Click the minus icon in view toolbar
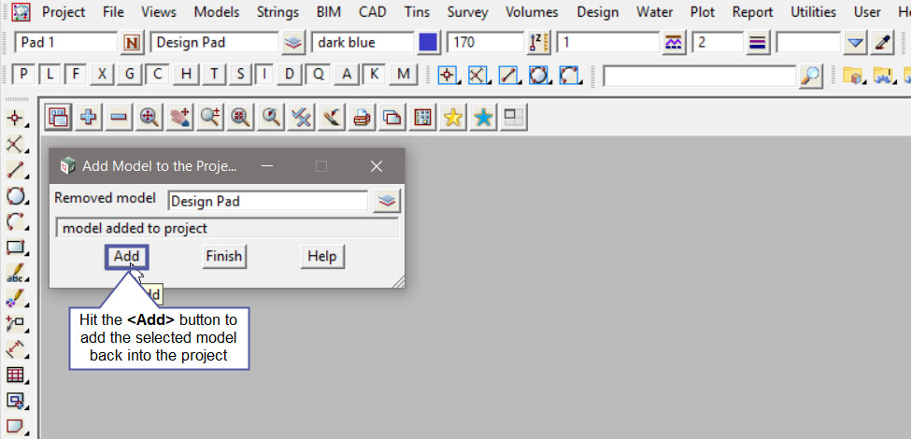911x439 pixels. click(x=119, y=117)
